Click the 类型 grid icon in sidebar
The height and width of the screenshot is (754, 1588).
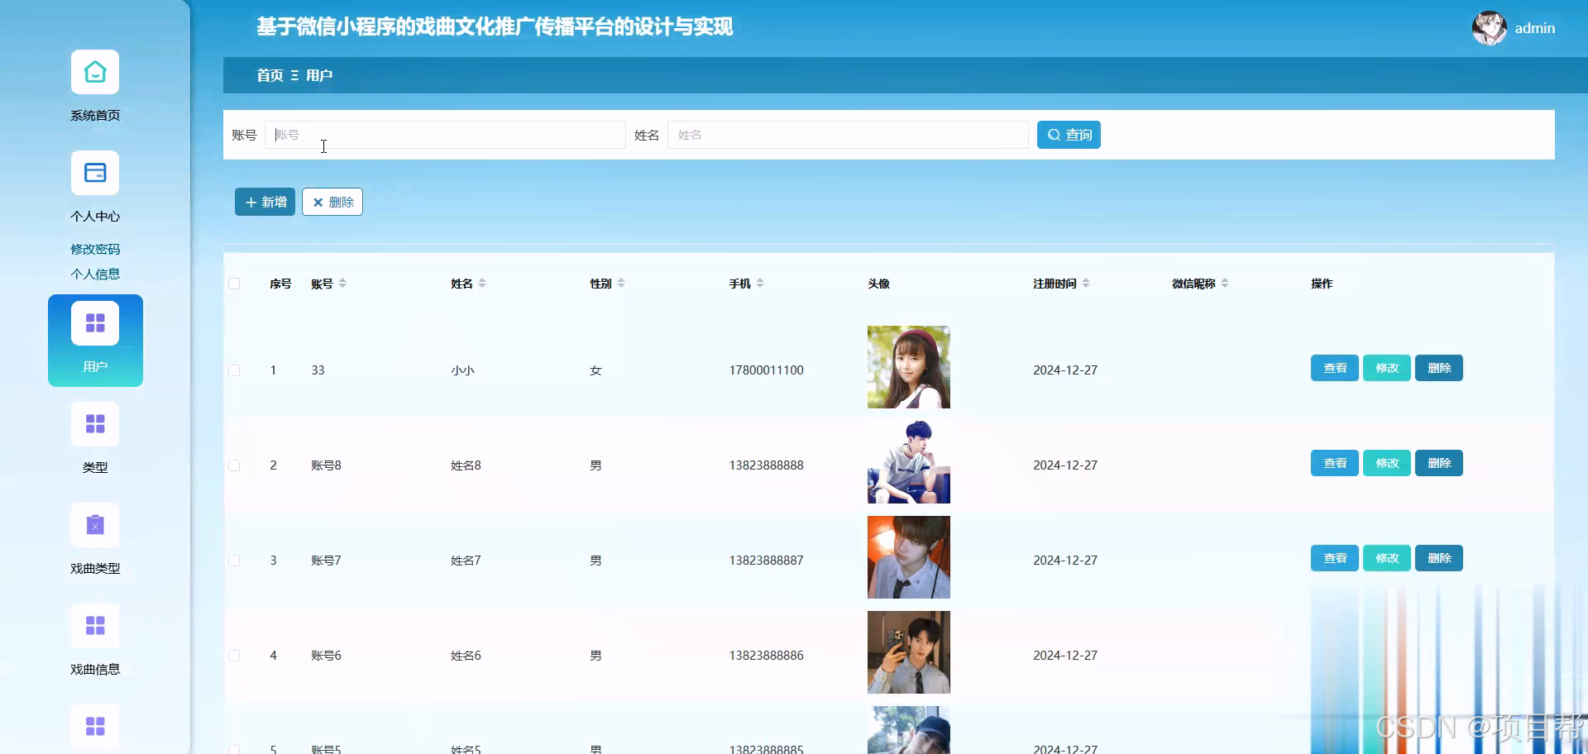[94, 423]
